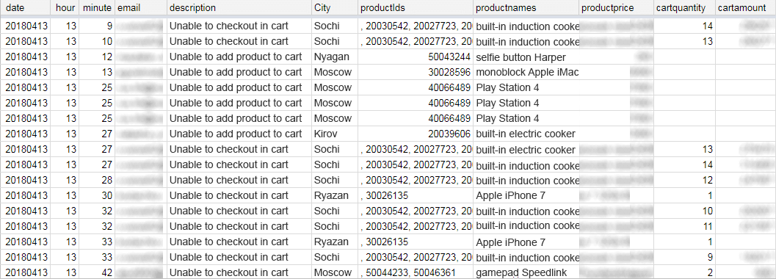Click the minute value 42 cell

(97, 272)
